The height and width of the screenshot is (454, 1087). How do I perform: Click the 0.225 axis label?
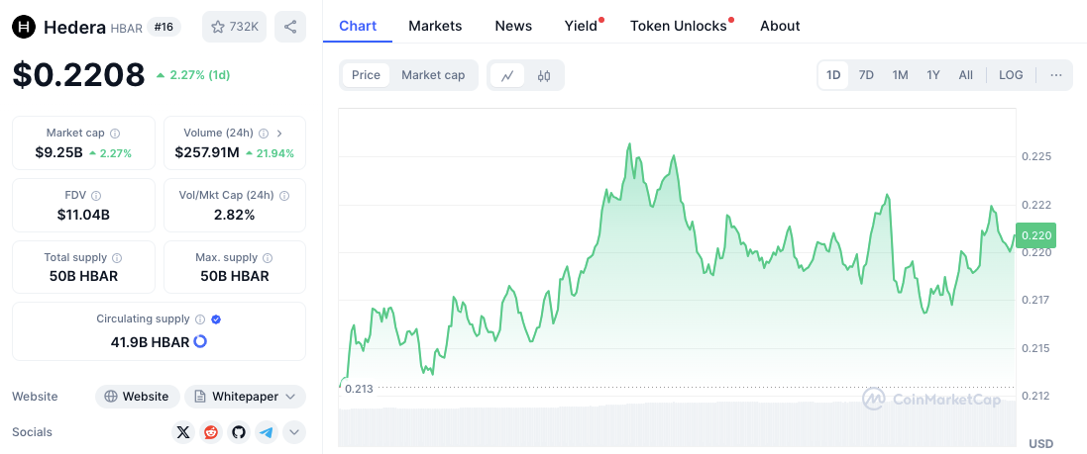click(1037, 157)
